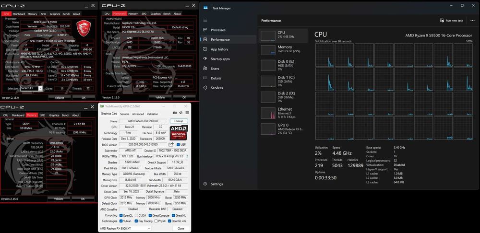This screenshot has height=233, width=480.
Task: Click Lookup button in GPU-Z
Action: 179,121
